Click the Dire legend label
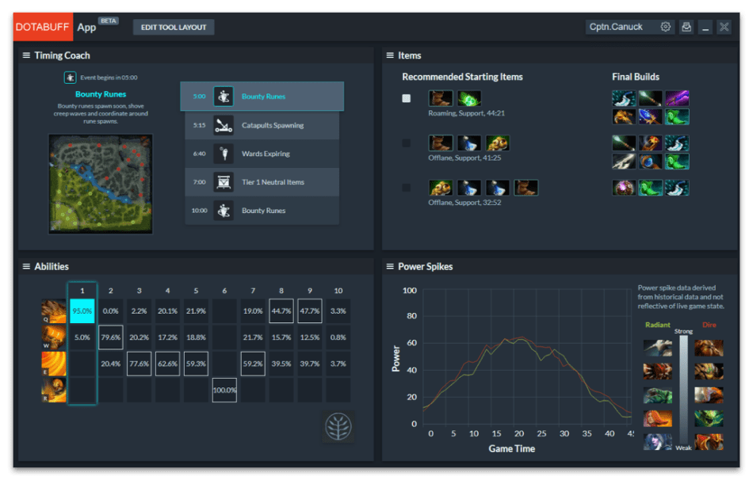 click(709, 325)
